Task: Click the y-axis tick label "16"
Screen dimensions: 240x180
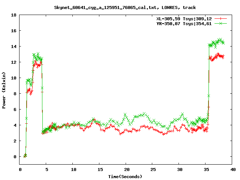Action: pos(13,31)
